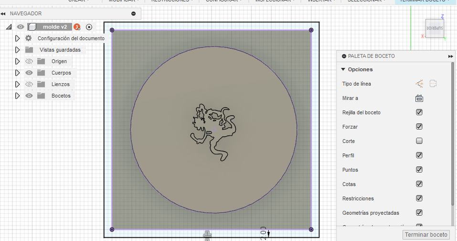Uncheck the Restricciones checkbox
This screenshot has height=241, width=457.
tap(419, 198)
